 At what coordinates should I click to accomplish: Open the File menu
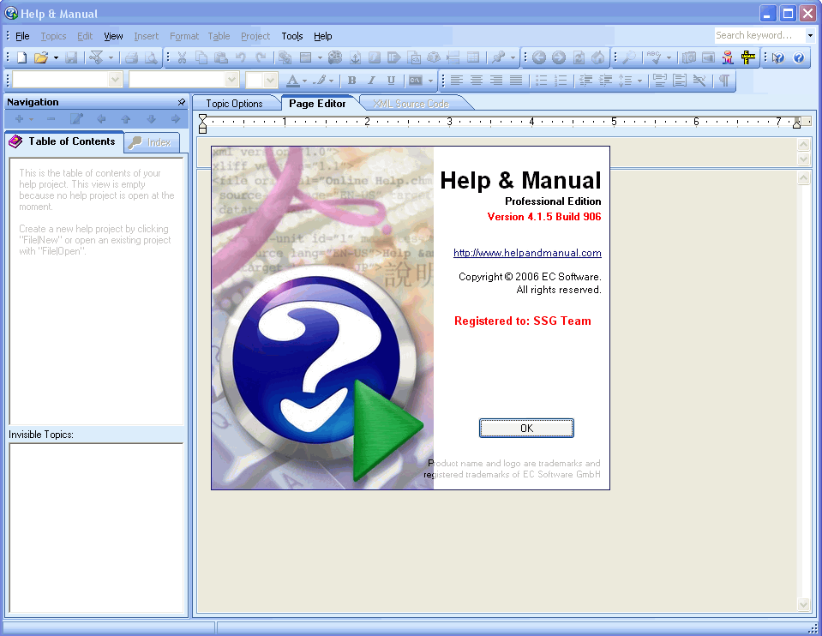[x=22, y=36]
